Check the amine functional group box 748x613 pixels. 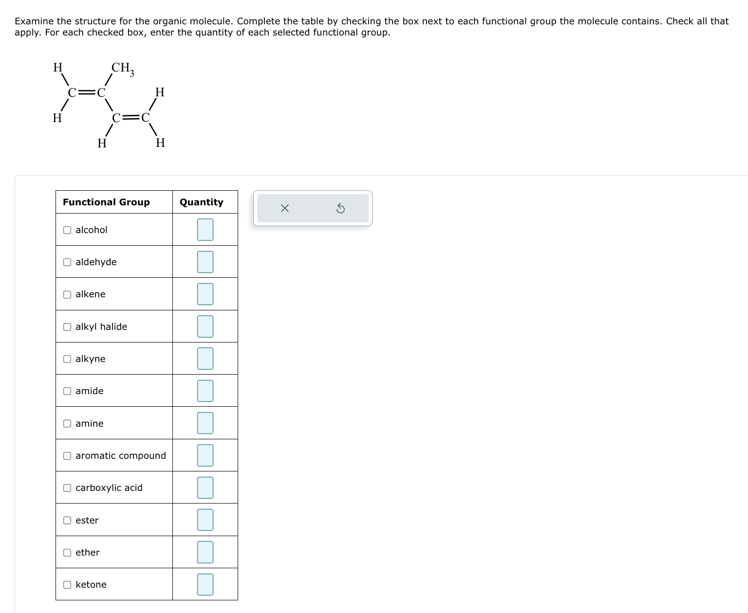click(67, 423)
